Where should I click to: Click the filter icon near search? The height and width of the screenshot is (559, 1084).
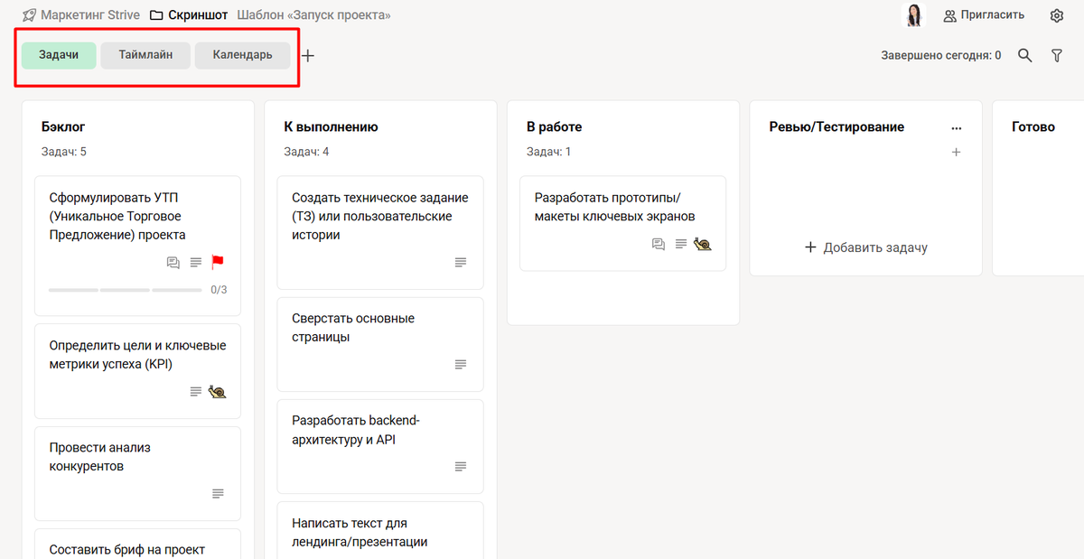pyautogui.click(x=1057, y=55)
